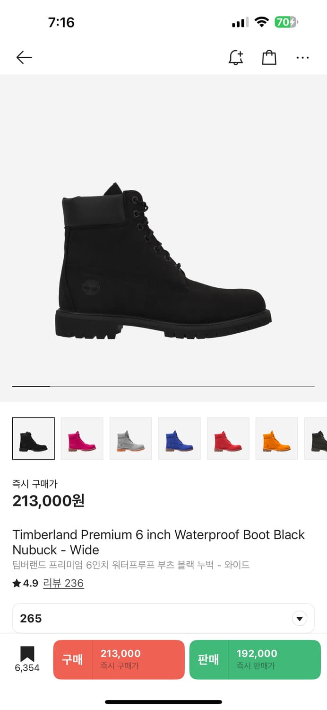Tap the image carousel progress indicator bar
327x710 pixels.
pyautogui.click(x=163, y=386)
